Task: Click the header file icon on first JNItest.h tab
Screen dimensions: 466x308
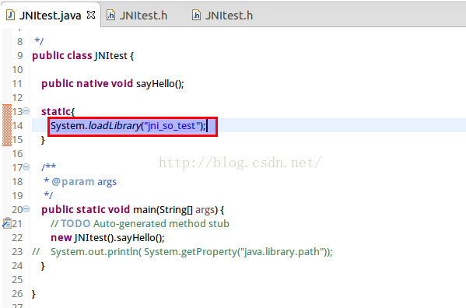Action: pyautogui.click(x=110, y=15)
